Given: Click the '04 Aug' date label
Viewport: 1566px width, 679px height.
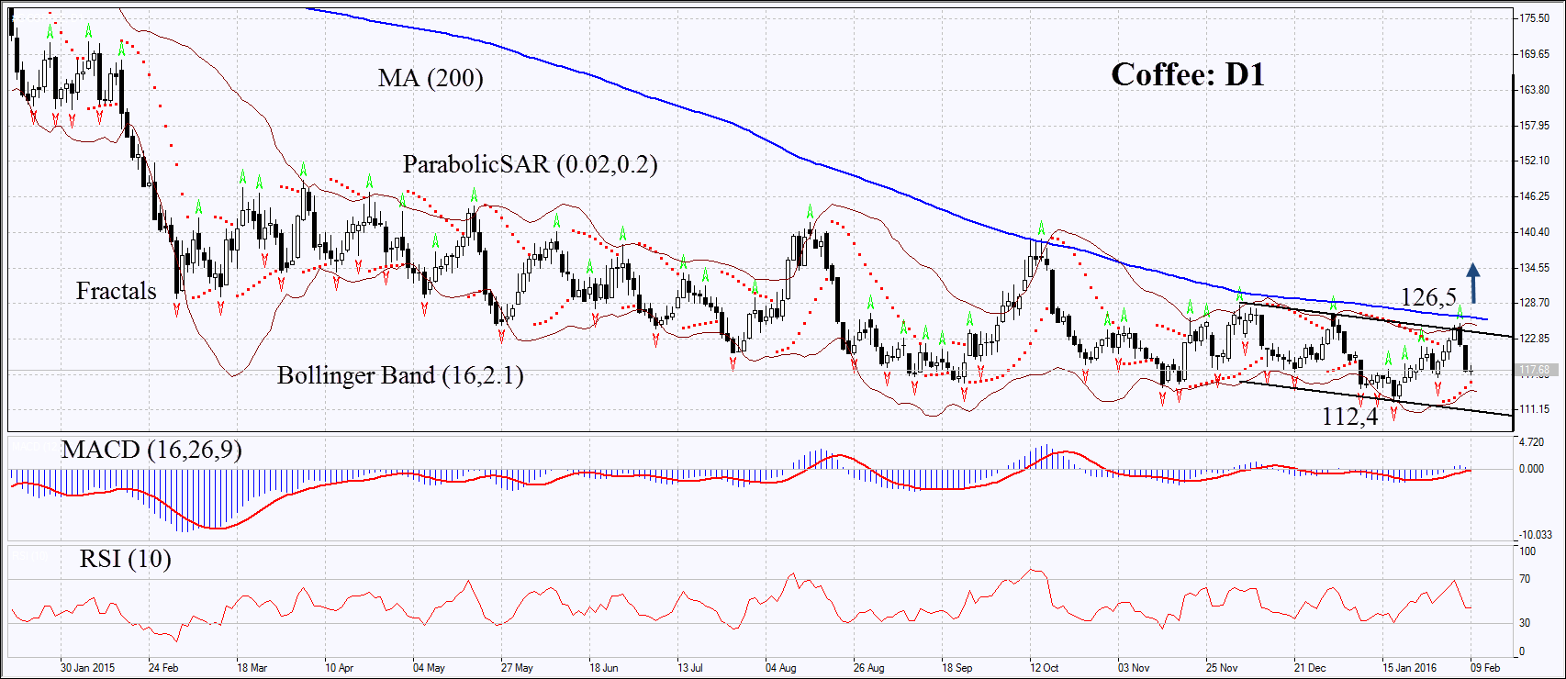Looking at the screenshot, I should tap(781, 668).
